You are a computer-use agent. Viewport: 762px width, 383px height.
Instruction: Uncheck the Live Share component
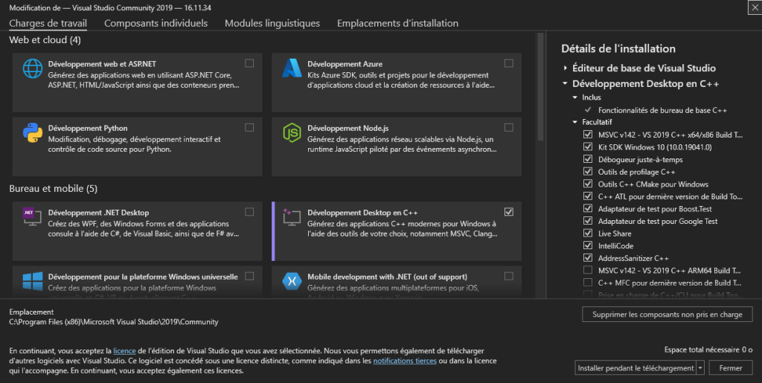coord(588,233)
